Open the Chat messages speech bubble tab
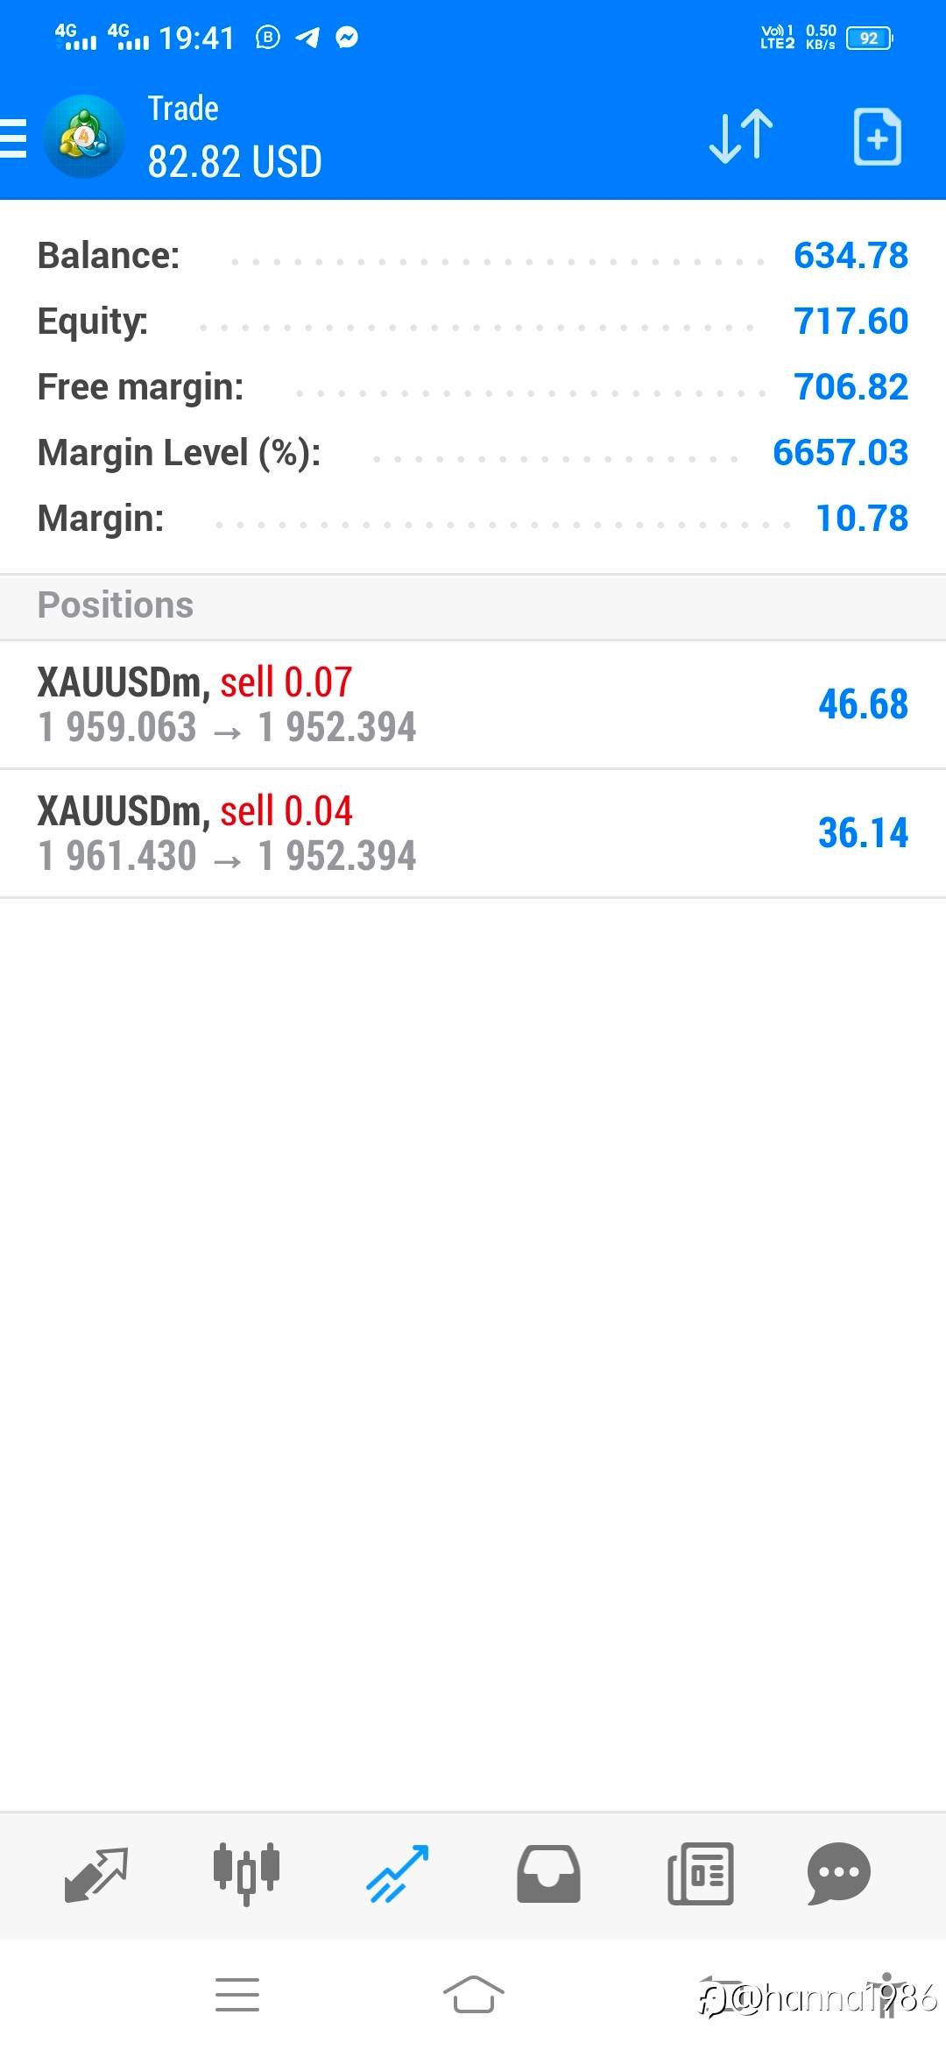946x2050 pixels. (838, 1874)
